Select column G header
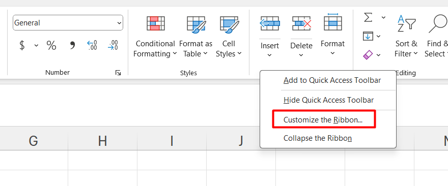The height and width of the screenshot is (186, 448). tap(34, 141)
